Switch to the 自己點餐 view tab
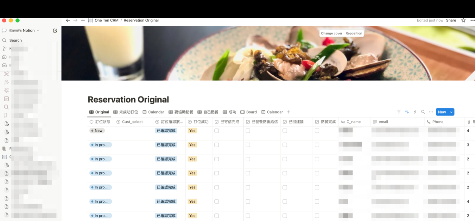The height and width of the screenshot is (221, 475). click(x=208, y=112)
